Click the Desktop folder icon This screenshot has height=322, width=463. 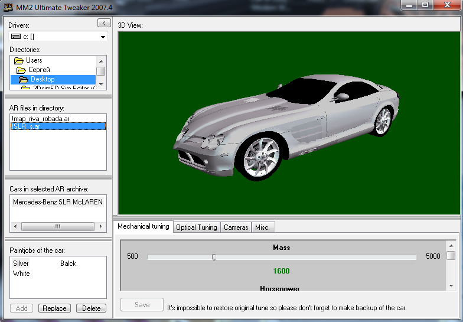[23, 79]
